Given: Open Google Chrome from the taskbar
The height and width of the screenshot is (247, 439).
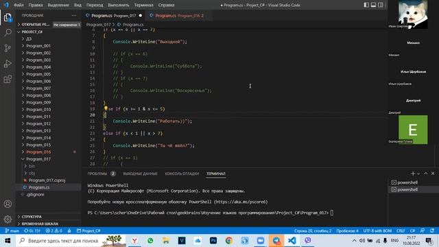Looking at the screenshot, I should coord(228,241).
